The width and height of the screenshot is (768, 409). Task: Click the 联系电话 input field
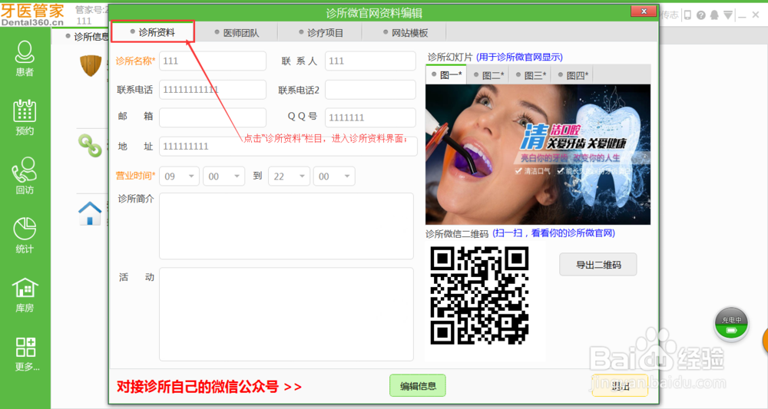213,90
